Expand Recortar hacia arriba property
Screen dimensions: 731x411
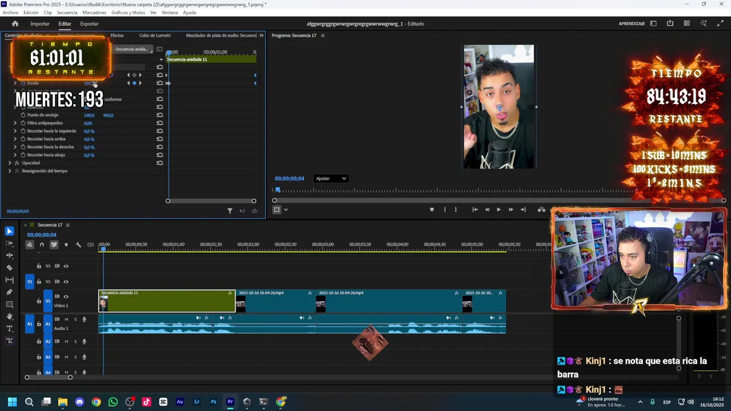15,139
